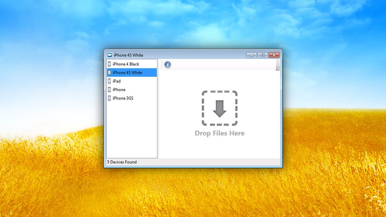Click the Drop Files Here arrow box

[219, 108]
